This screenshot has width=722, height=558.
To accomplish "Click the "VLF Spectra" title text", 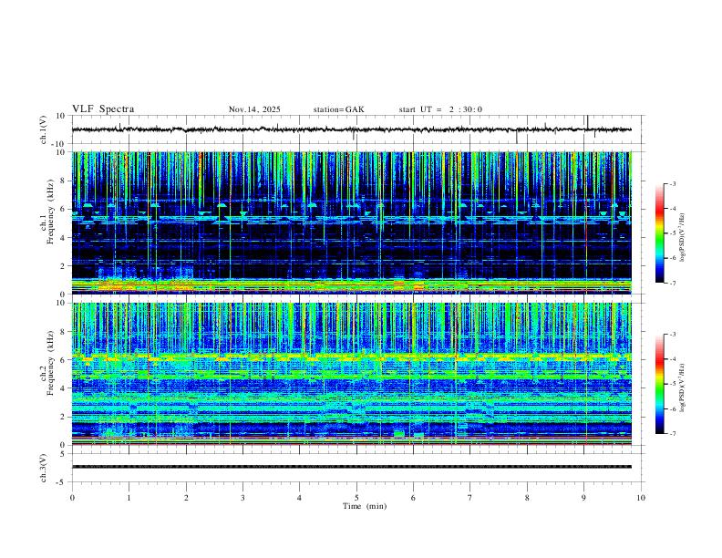I will (103, 109).
